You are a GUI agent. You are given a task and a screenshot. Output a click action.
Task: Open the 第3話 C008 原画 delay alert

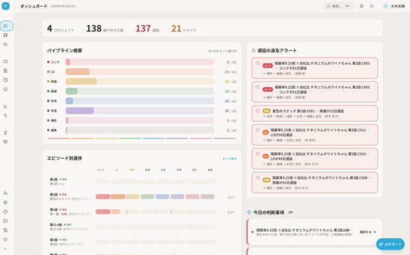[314, 183]
